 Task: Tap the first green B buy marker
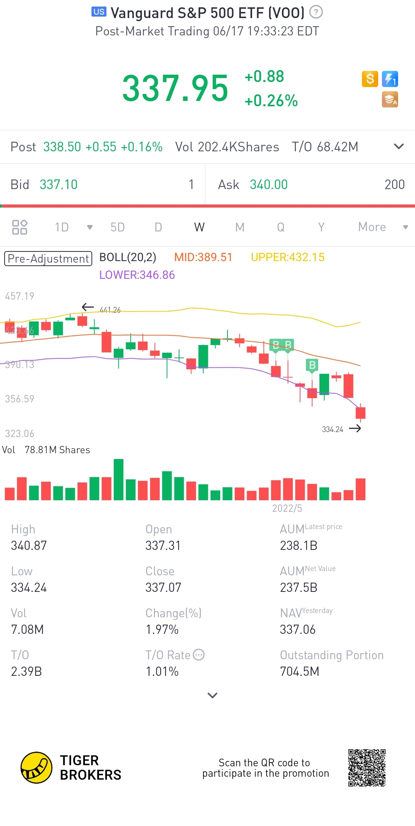pos(276,345)
